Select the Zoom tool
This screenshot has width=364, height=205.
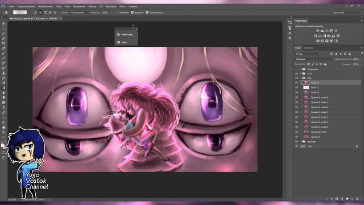coord(3,132)
